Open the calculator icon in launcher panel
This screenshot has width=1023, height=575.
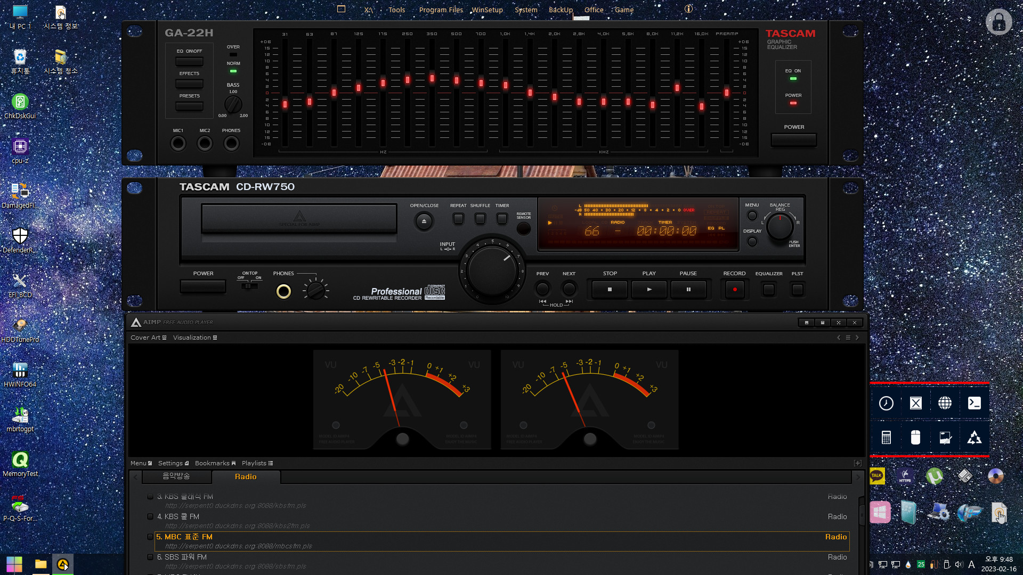coord(886,438)
